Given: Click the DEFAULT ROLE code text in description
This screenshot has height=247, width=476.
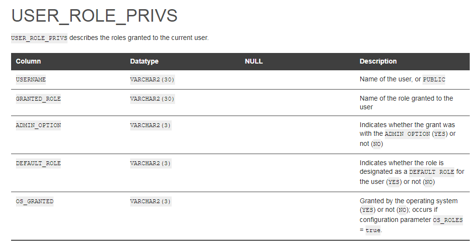Looking at the screenshot, I should coord(431,172).
